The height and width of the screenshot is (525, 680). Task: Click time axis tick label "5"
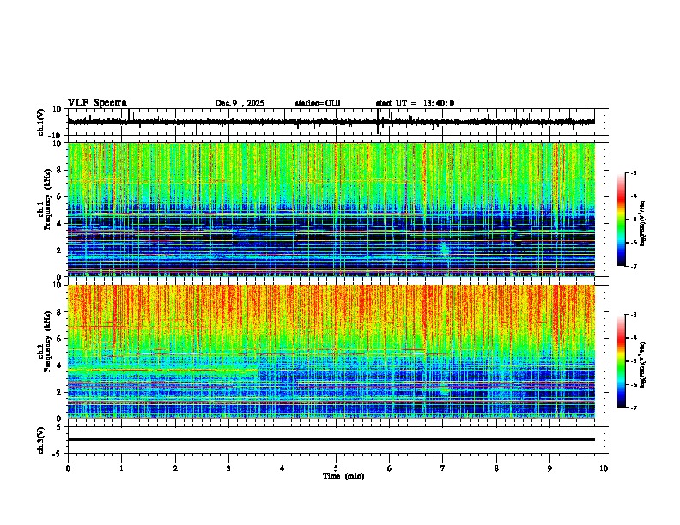(336, 468)
